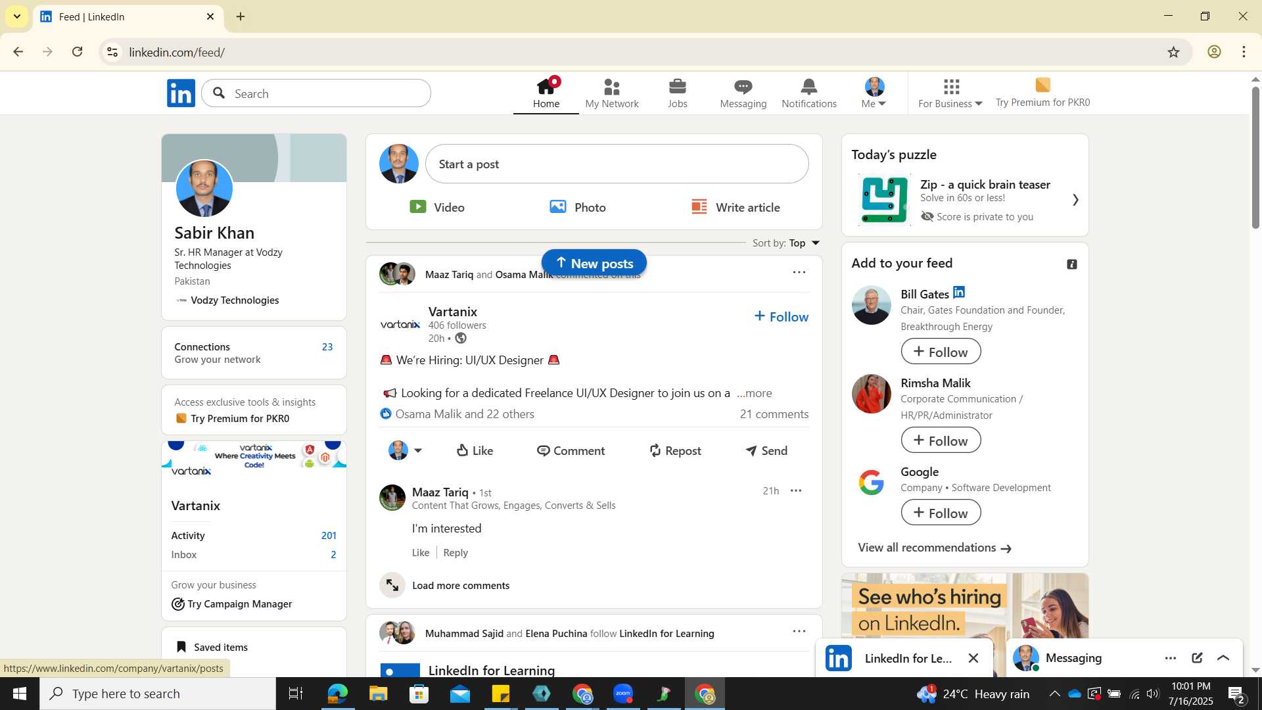Follow Rimsha Malik
Image resolution: width=1262 pixels, height=710 pixels.
point(941,440)
